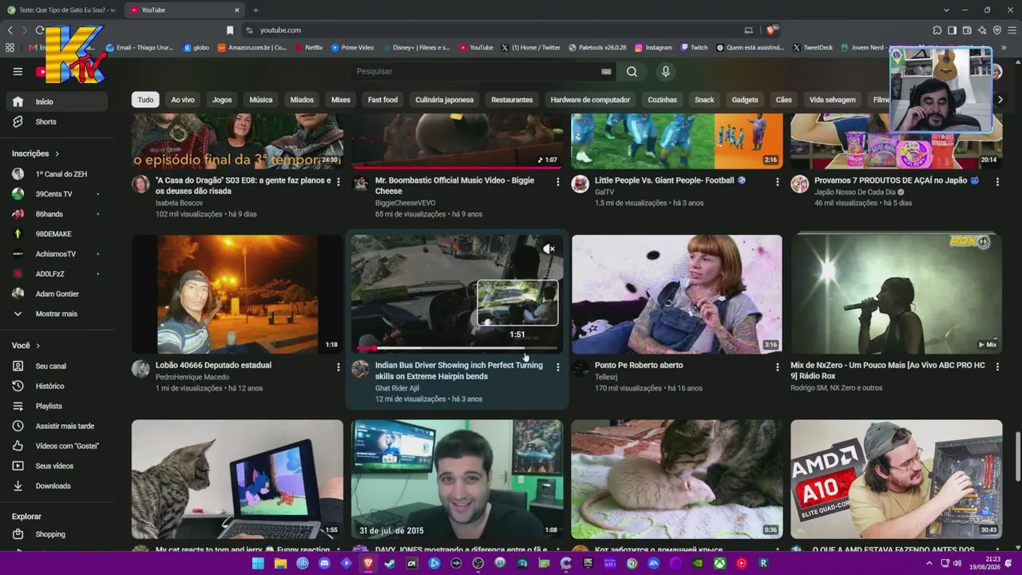Open Ponto Pe Roberto aberto video title
1022x575 pixels.
[639, 365]
